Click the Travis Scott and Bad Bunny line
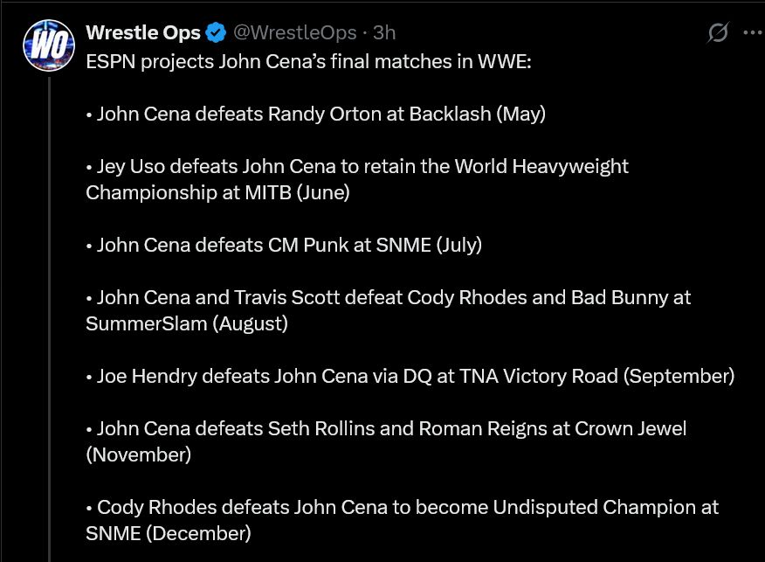This screenshot has width=765, height=562. [389, 297]
